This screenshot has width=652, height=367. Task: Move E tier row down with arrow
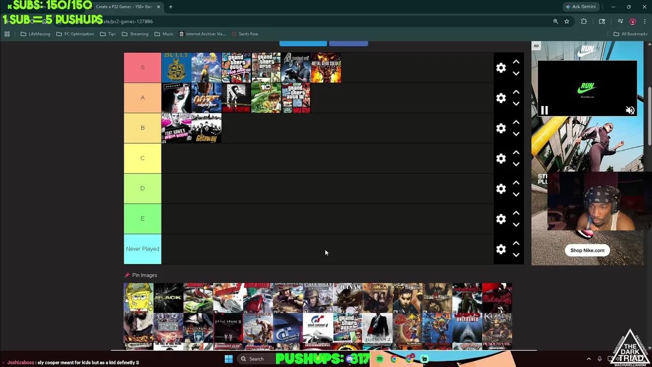click(516, 224)
